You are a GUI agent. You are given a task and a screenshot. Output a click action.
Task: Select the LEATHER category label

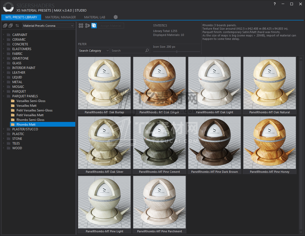19,73
